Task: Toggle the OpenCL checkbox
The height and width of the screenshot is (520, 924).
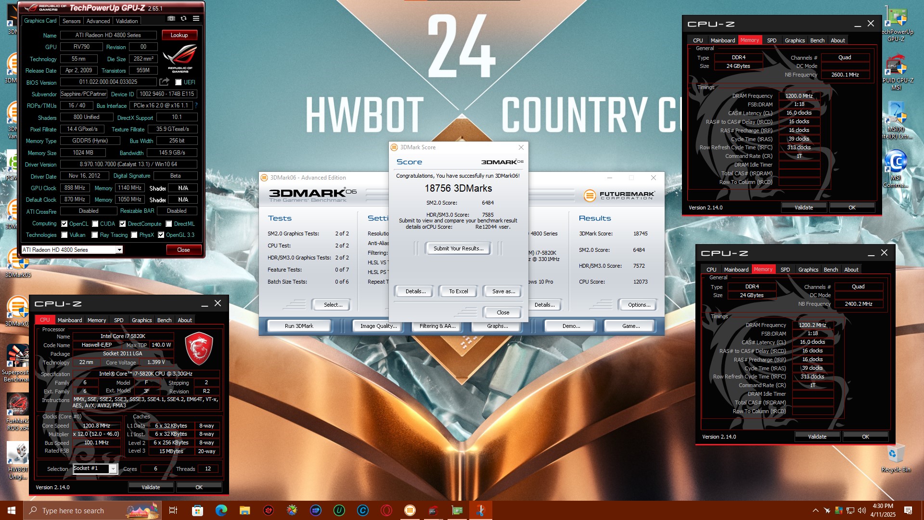Action: (x=64, y=224)
